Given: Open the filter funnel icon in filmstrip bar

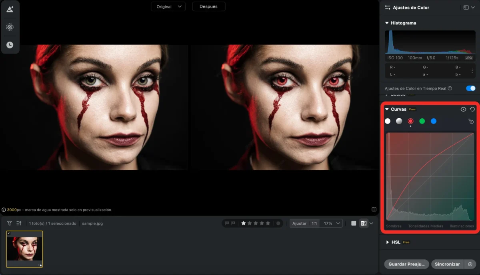Looking at the screenshot, I should 10,223.
